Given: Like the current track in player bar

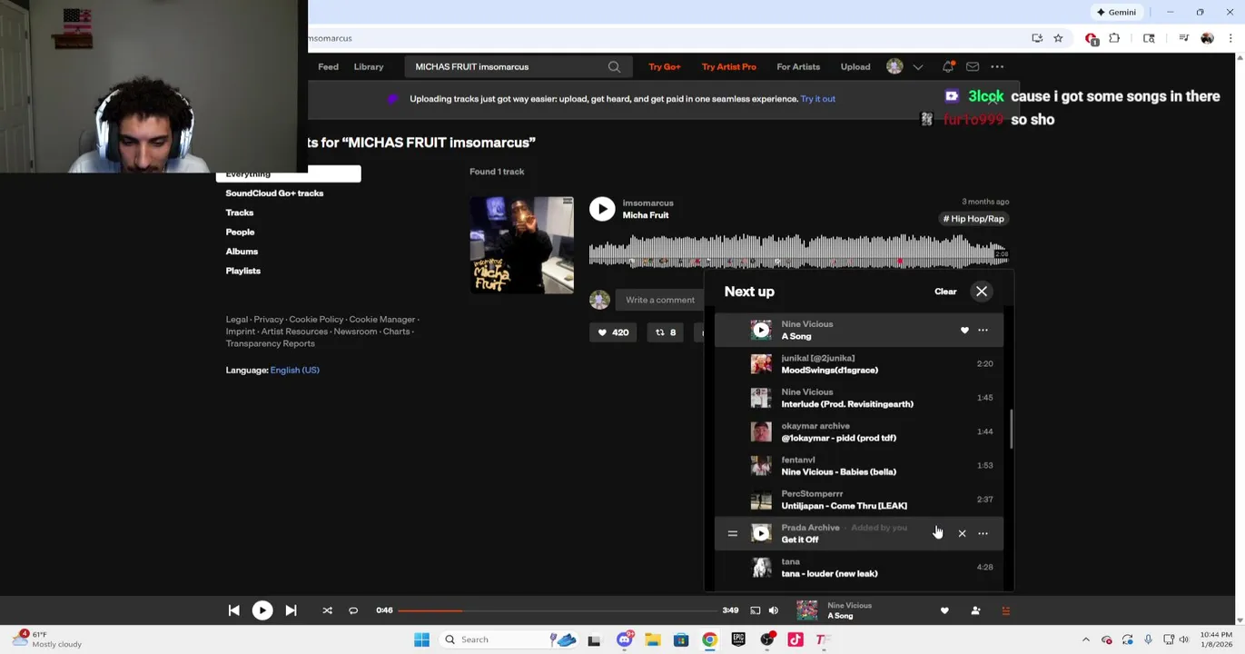Looking at the screenshot, I should (944, 610).
